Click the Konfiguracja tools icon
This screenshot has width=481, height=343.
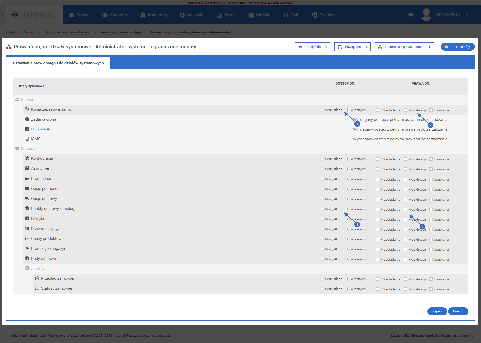click(27, 158)
